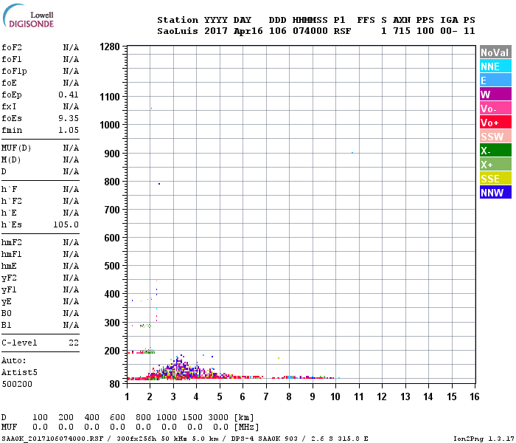Click the Lowell Digisonde logo
Screen dimensions: 516x443
(28, 16)
